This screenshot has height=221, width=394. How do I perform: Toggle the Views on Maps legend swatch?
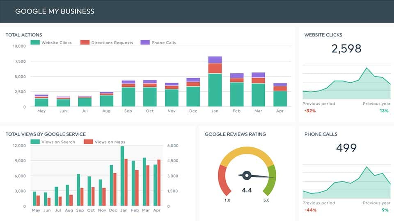coord(89,142)
